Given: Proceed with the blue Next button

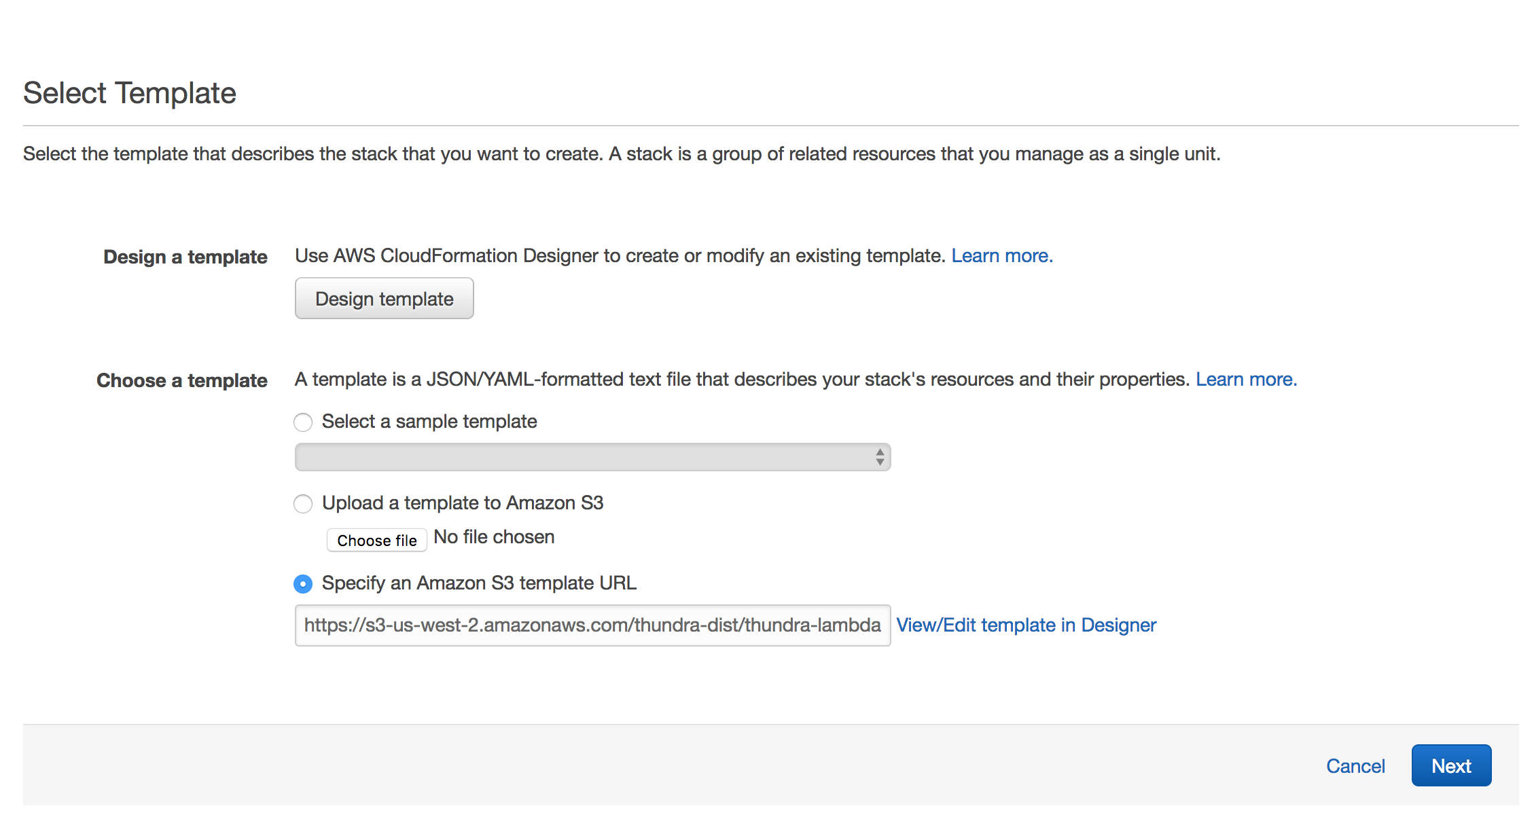Looking at the screenshot, I should coord(1451,765).
